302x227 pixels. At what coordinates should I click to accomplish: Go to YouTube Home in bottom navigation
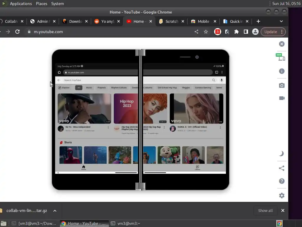83,168
